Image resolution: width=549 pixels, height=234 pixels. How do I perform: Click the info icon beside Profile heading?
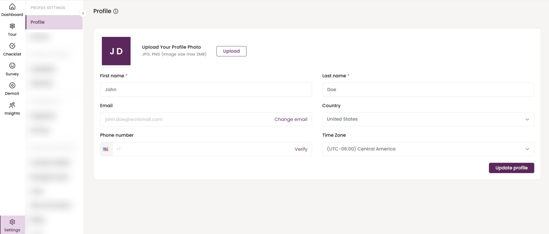tap(116, 11)
